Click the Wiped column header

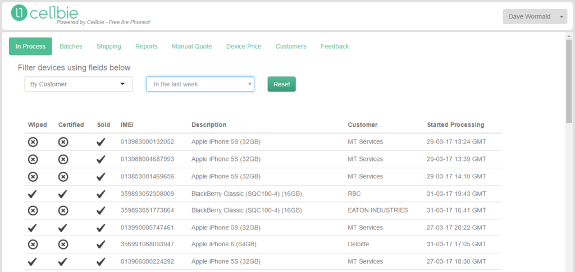38,125
